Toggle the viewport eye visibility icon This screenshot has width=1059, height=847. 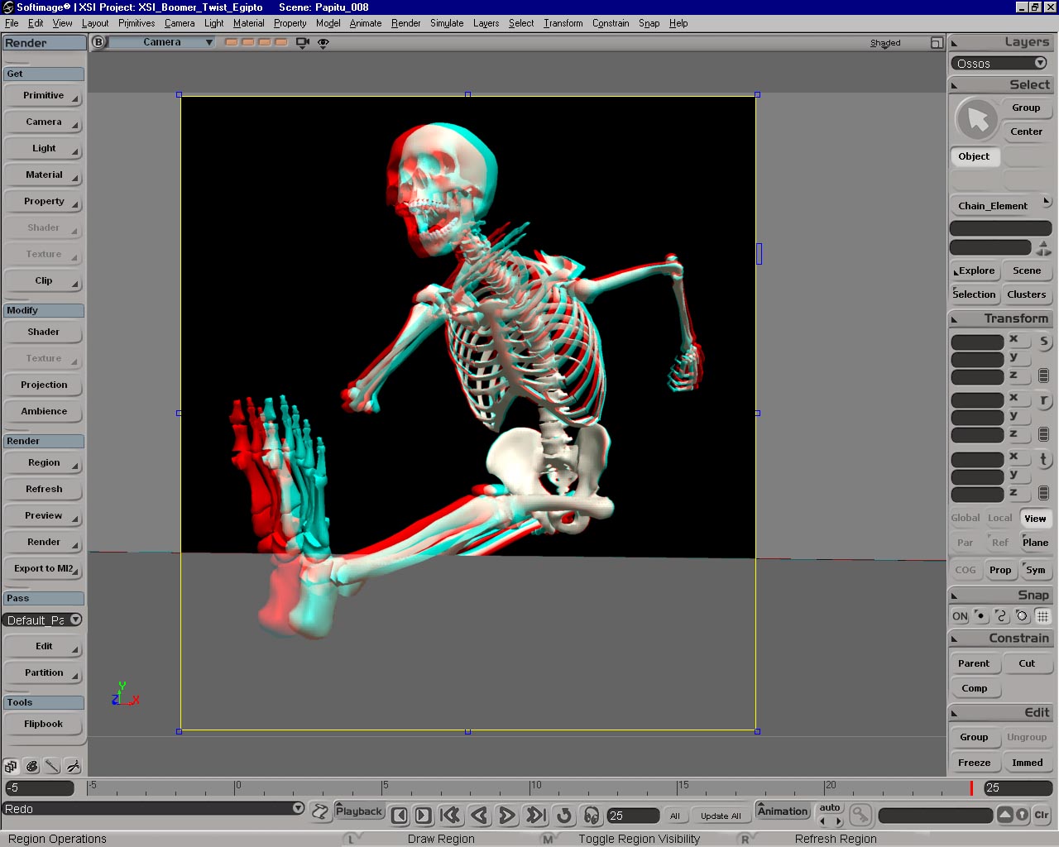(323, 42)
